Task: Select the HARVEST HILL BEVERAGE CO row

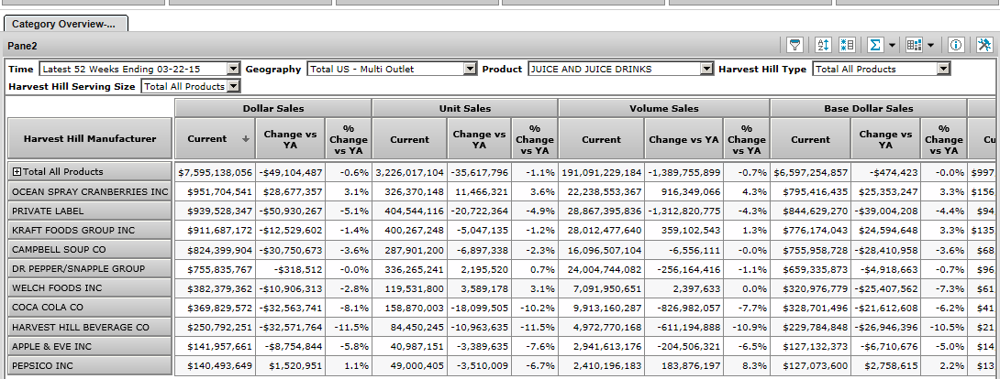Action: point(90,327)
